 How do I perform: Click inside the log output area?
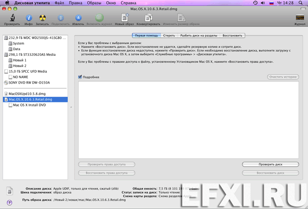coord(188,120)
